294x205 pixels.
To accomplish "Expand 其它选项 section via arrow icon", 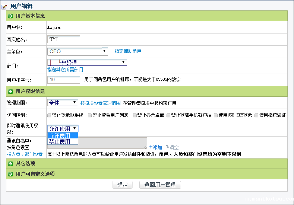I will [x=10, y=164].
